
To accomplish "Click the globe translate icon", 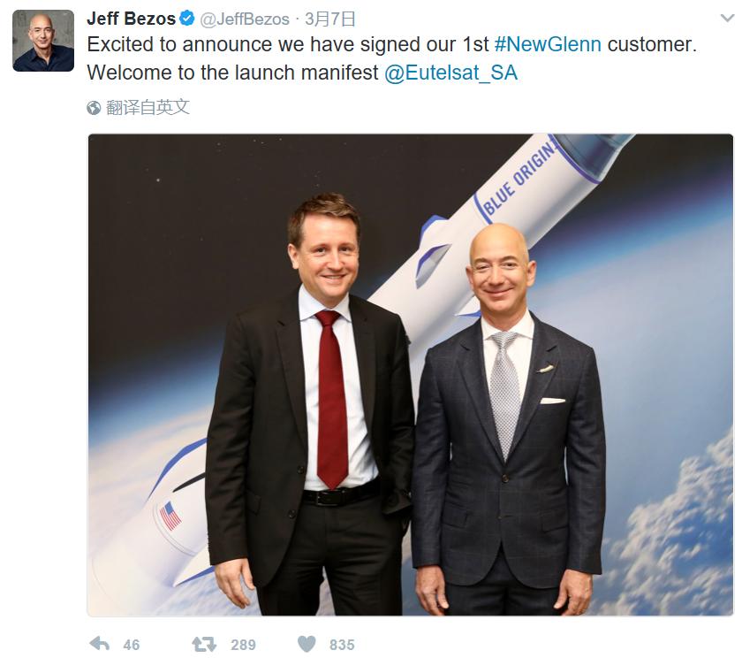I will (94, 108).
